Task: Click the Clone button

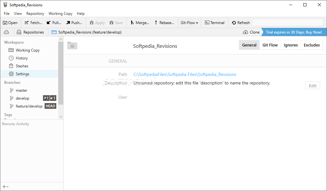Action: click(x=251, y=32)
